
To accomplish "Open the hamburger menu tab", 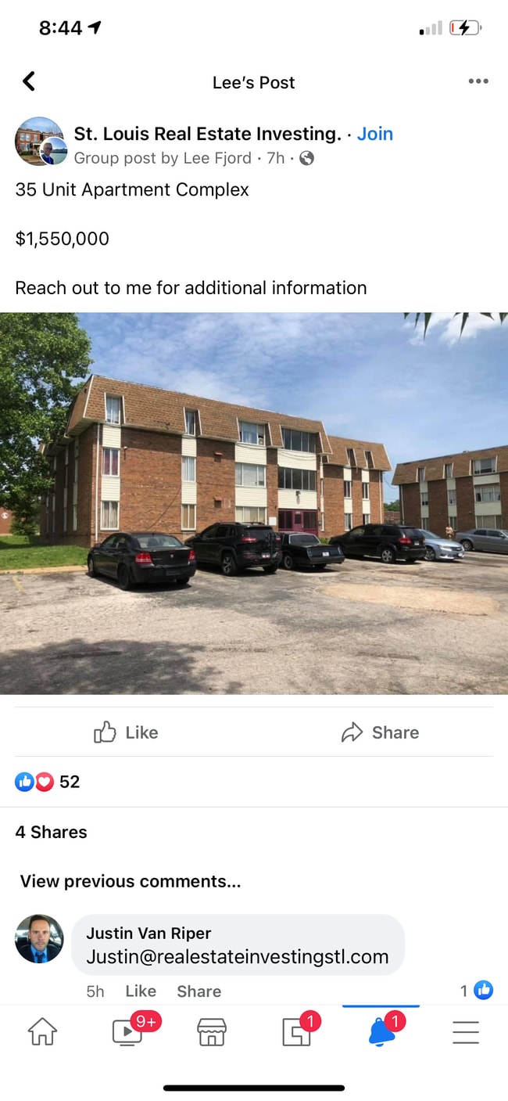I will click(x=466, y=1032).
